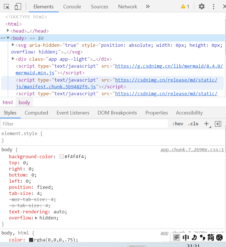This screenshot has width=226, height=247.
Task: Open the DOM Breakpoints tab
Action: pos(117,113)
